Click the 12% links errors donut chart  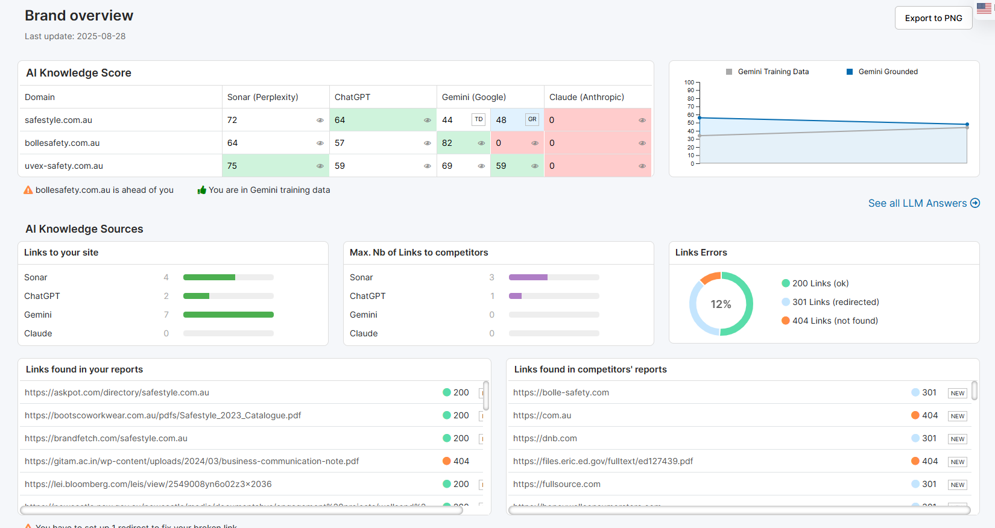[x=721, y=304]
